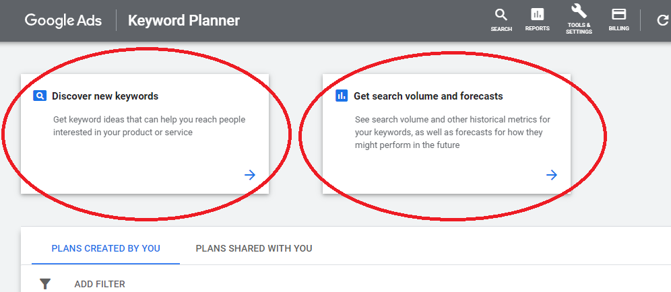This screenshot has width=671, height=292.
Task: Click the Keyword Planner title
Action: pos(184,21)
